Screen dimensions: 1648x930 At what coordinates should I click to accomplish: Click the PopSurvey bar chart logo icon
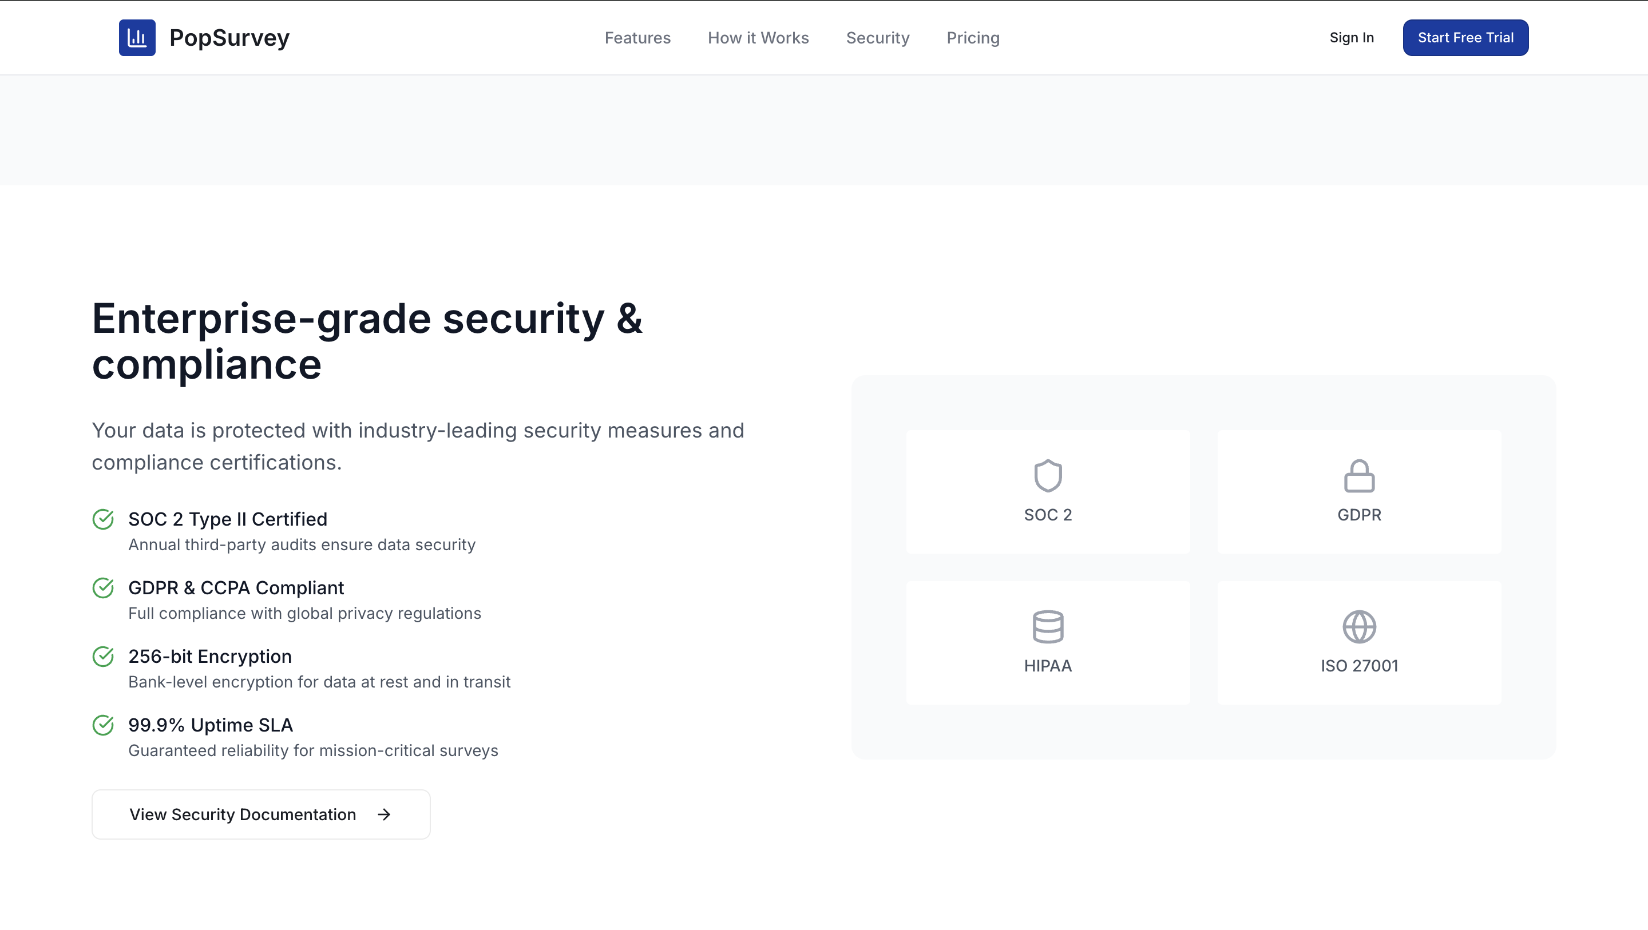pos(137,38)
